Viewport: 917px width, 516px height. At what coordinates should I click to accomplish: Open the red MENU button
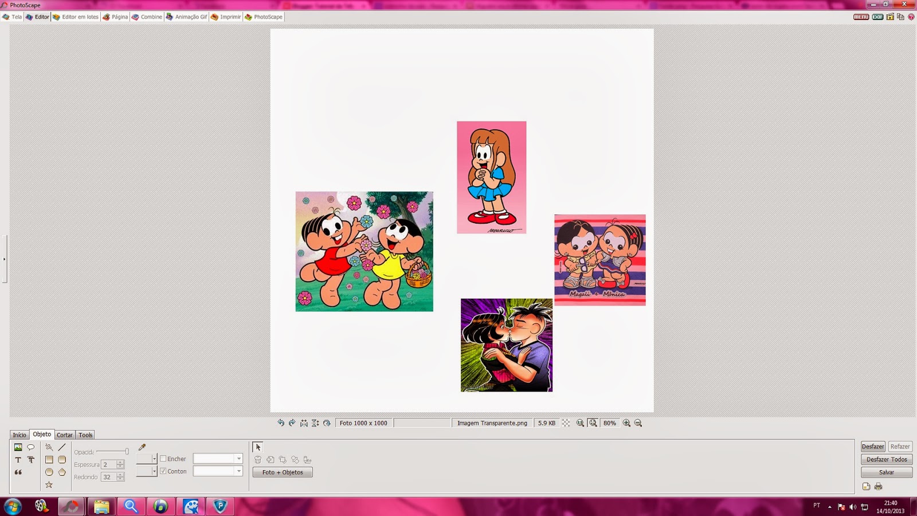pyautogui.click(x=861, y=17)
